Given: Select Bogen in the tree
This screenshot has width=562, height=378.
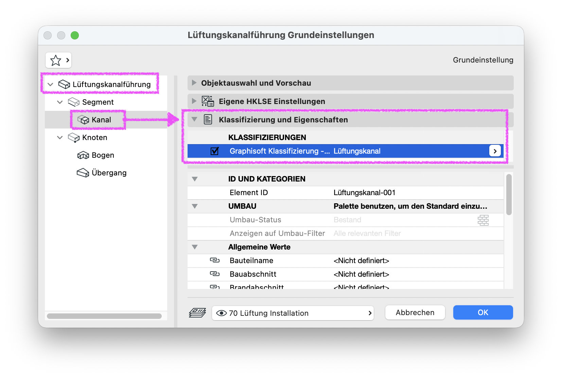Looking at the screenshot, I should [x=103, y=155].
